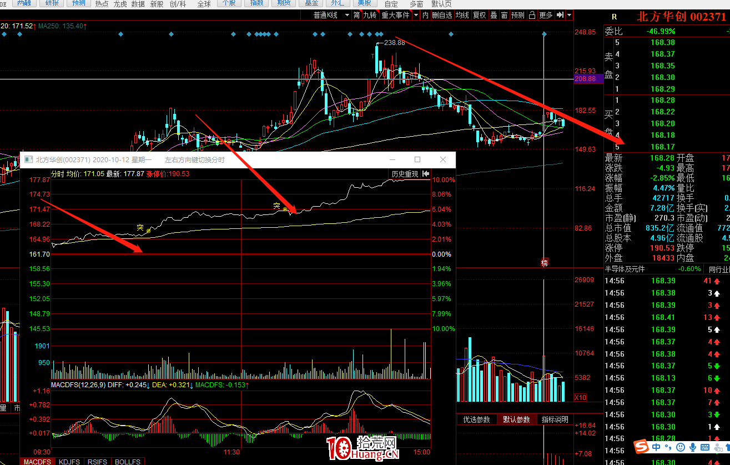This screenshot has width=730, height=465.
Task: Click the app icon in intraday window title bar
Action: click(28, 160)
